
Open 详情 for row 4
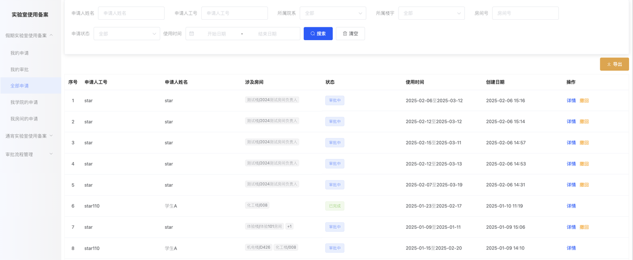(571, 164)
